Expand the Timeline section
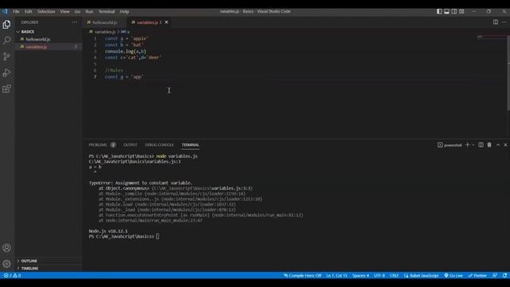The height and width of the screenshot is (287, 510). [x=49, y=268]
